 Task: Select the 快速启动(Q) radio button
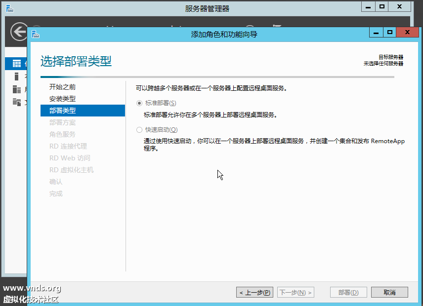pyautogui.click(x=139, y=130)
